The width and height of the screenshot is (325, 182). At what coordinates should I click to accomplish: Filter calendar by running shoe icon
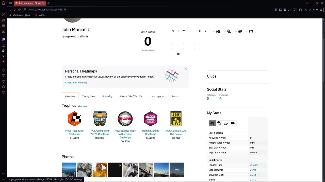click(229, 31)
